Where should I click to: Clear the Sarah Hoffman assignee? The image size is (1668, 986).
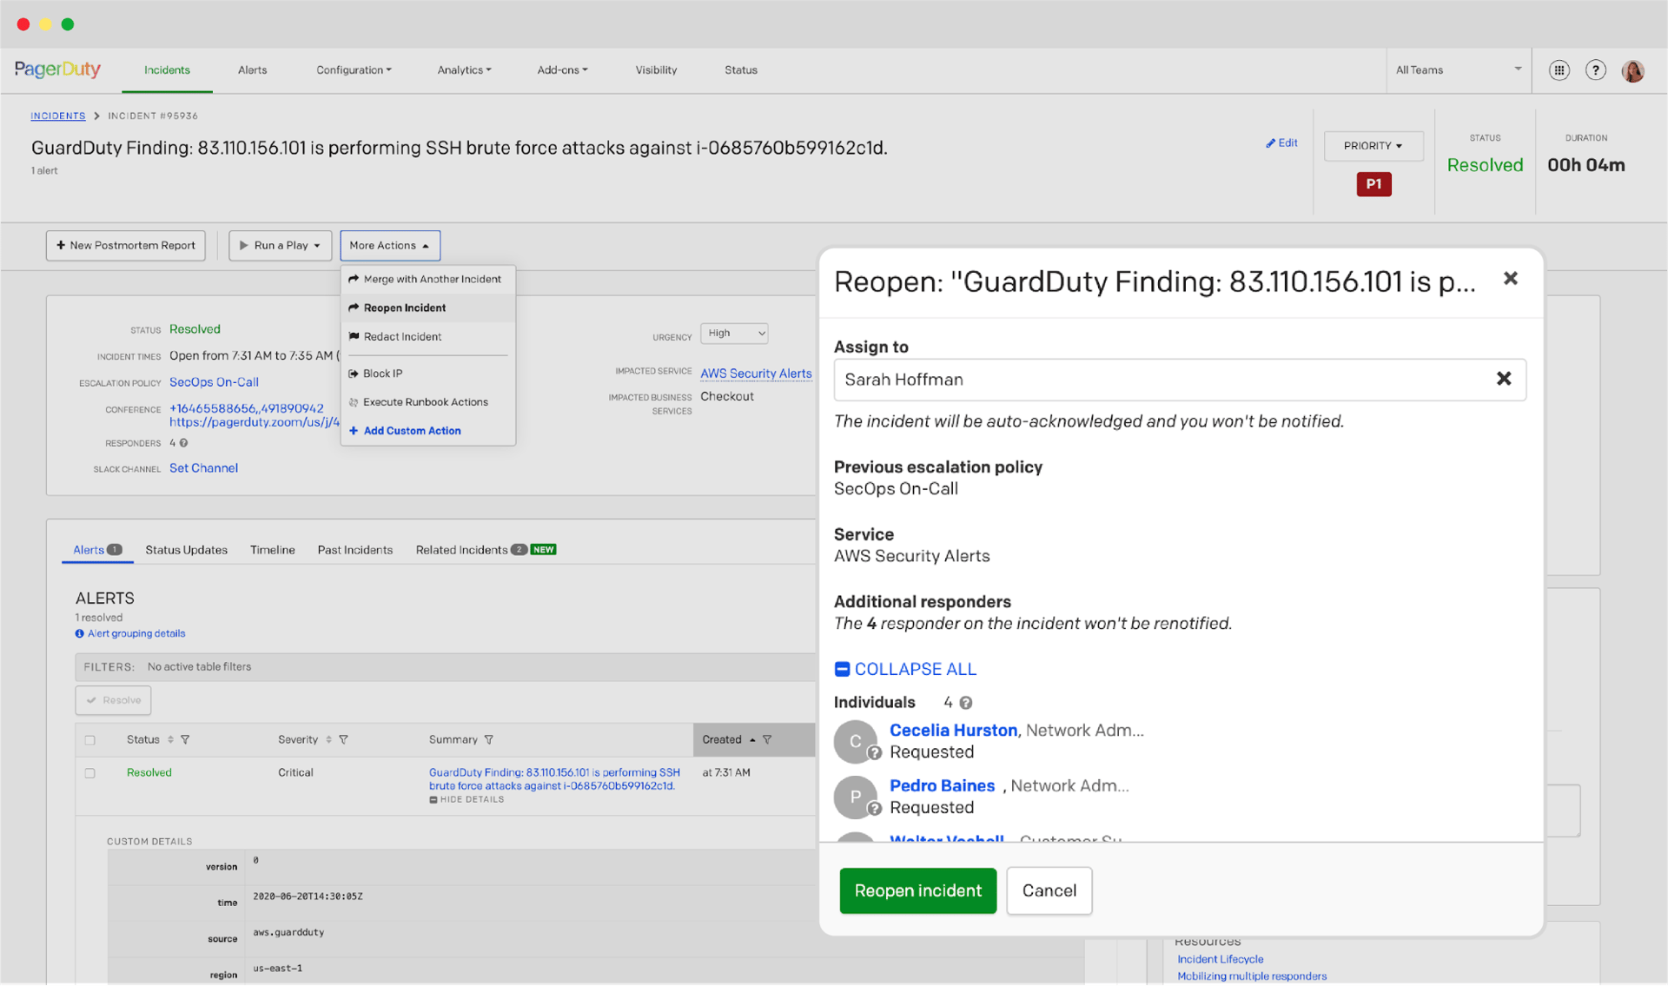pos(1503,379)
